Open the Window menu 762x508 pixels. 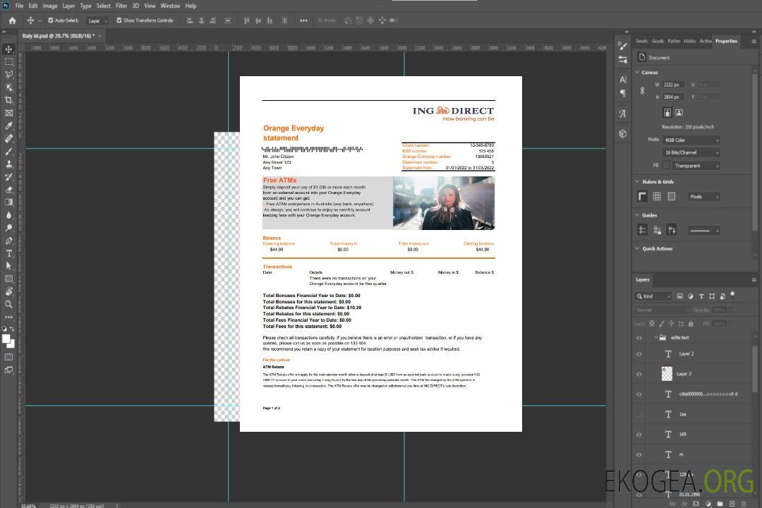point(170,6)
